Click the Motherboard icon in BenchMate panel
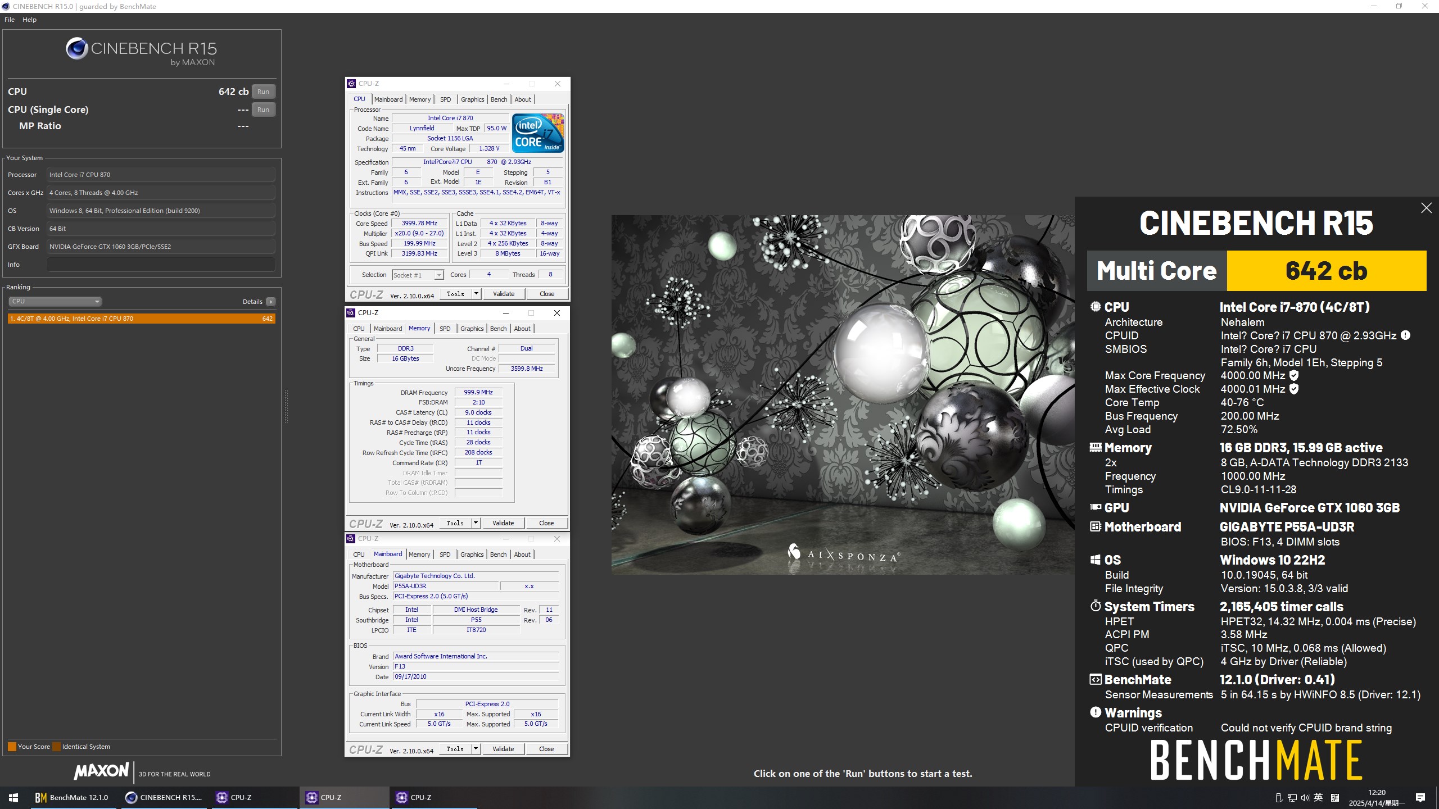This screenshot has height=809, width=1439. click(x=1096, y=526)
